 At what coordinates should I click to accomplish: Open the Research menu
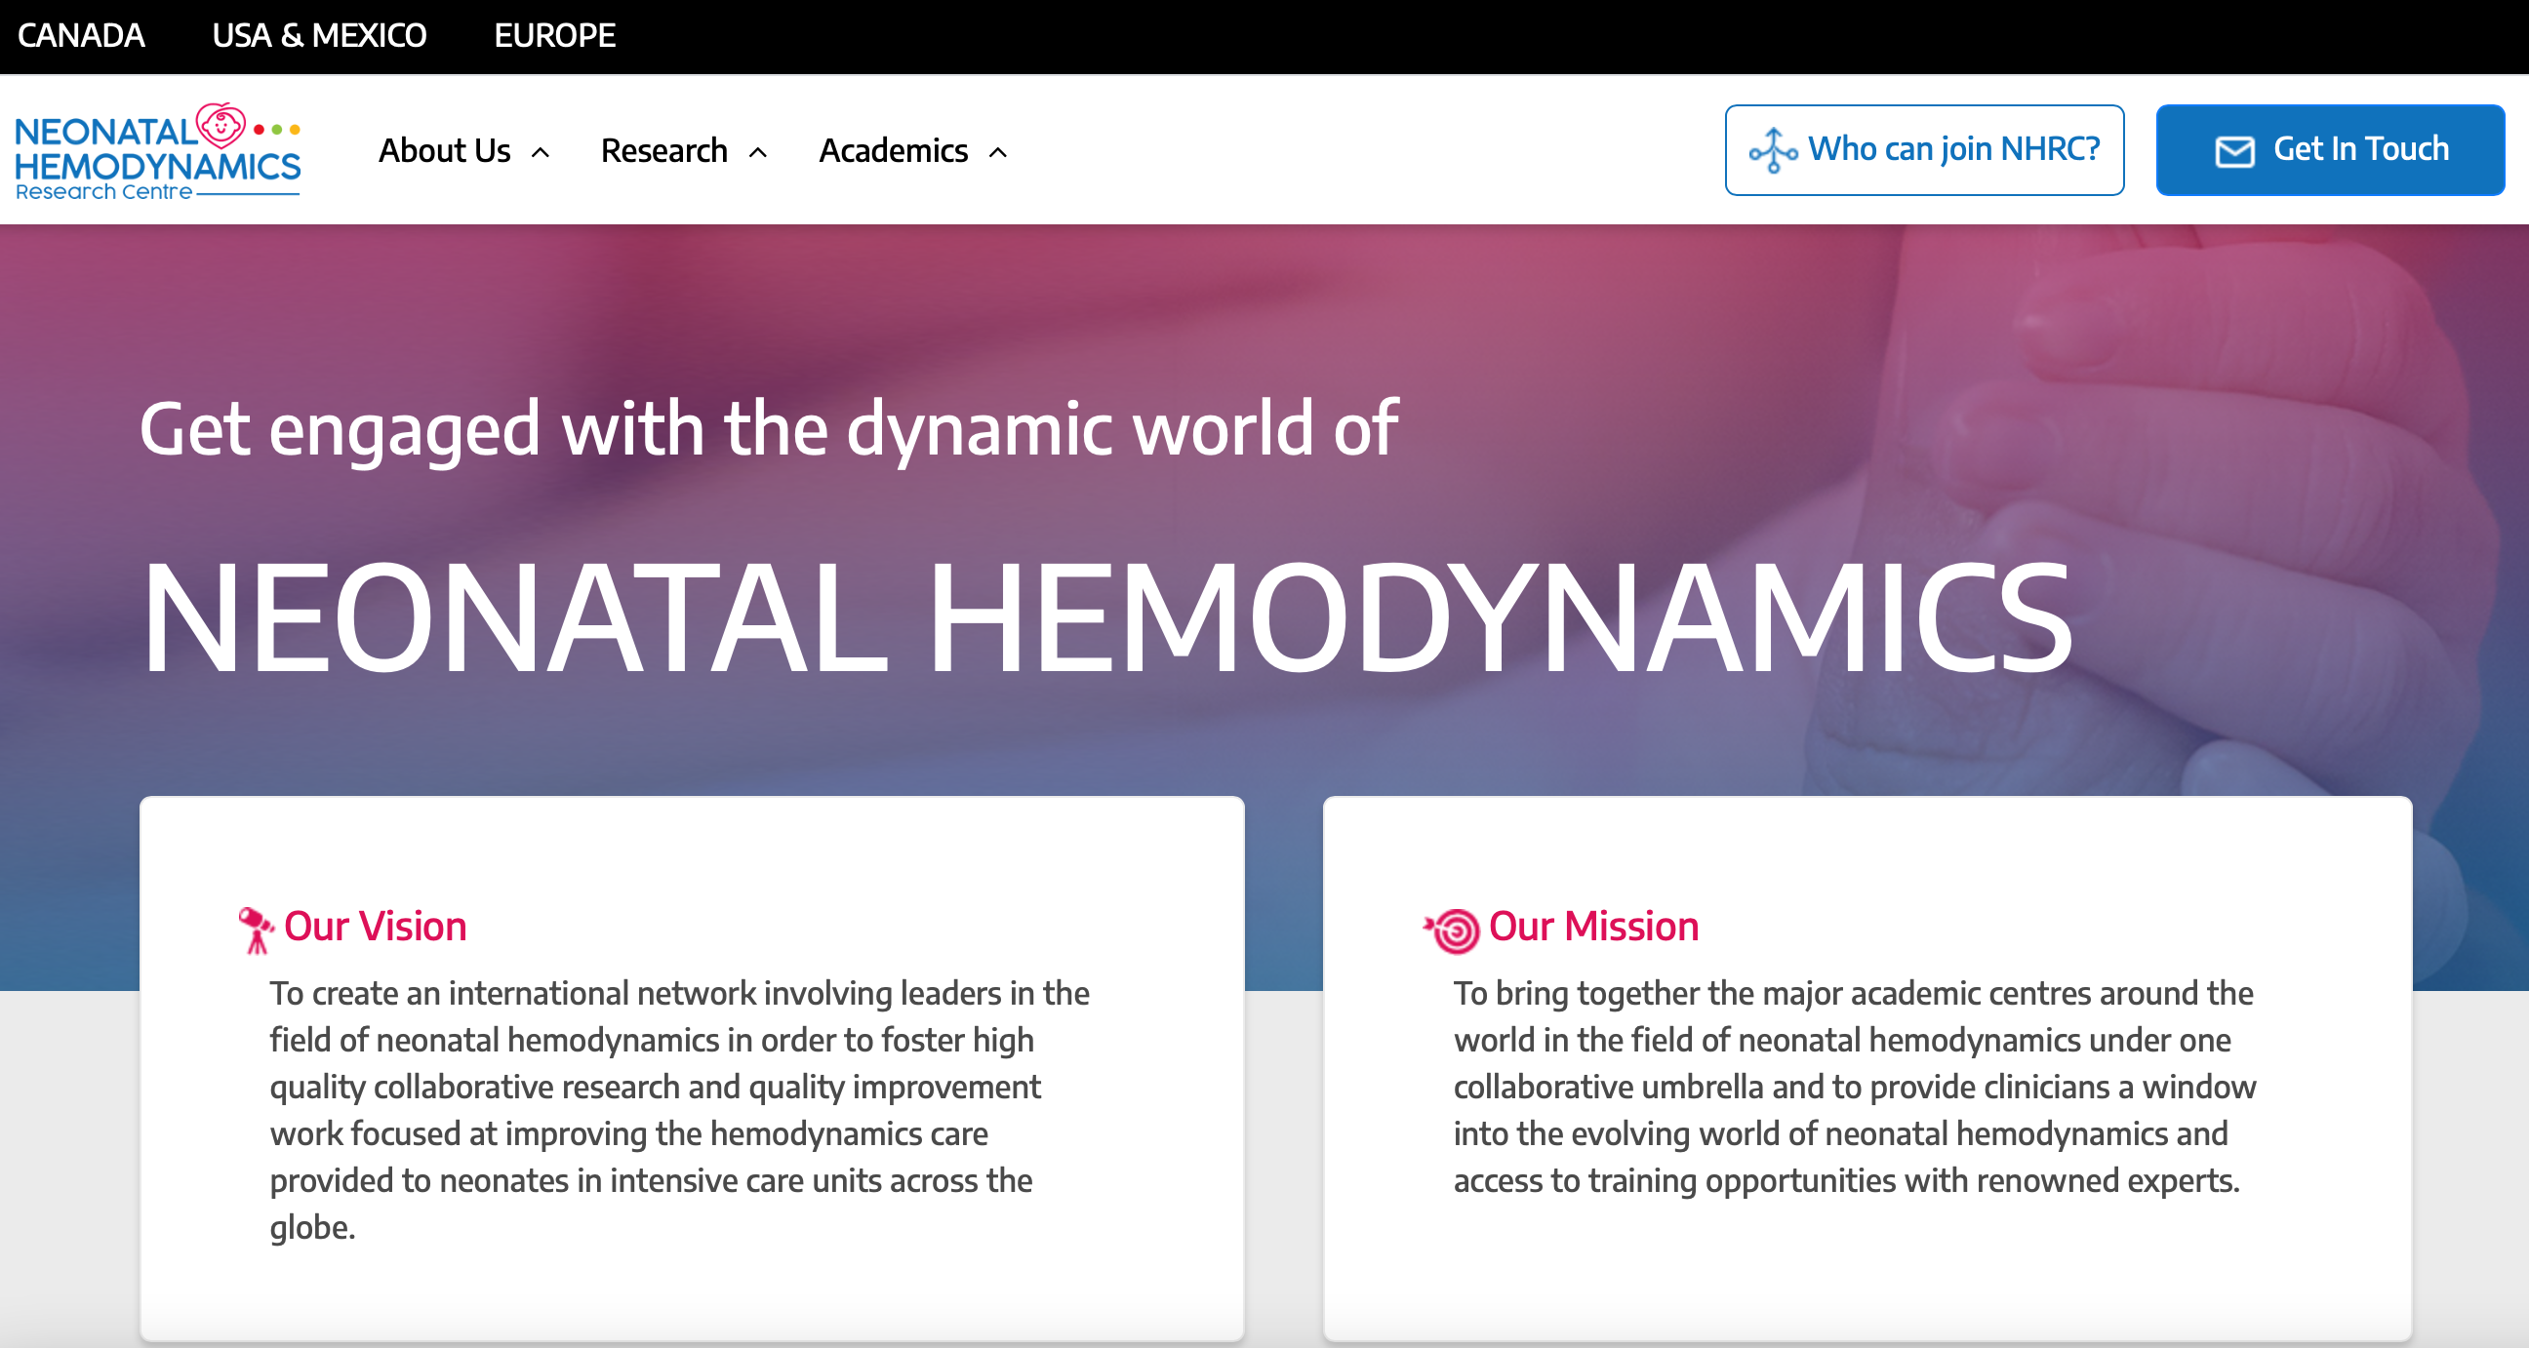click(663, 150)
